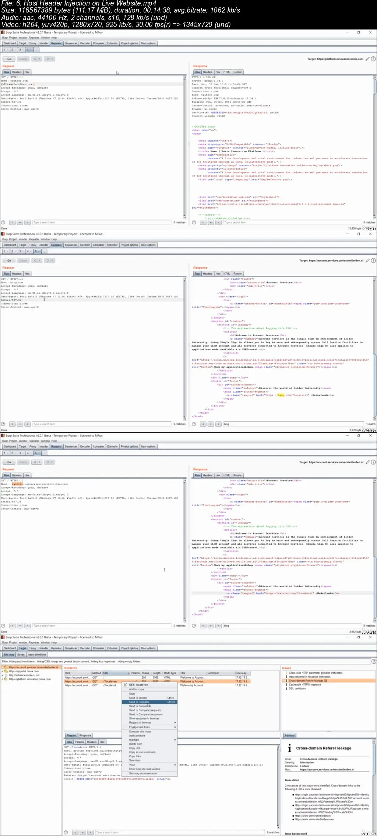Choose Send to Repeater from the context menu
The height and width of the screenshot is (836, 377).
[149, 702]
